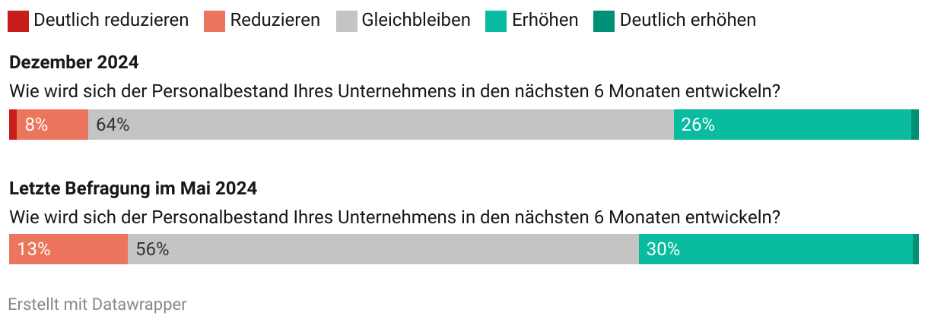Click the 30% Erhöhen segment in Mai 2024
The width and height of the screenshot is (928, 322).
point(776,249)
